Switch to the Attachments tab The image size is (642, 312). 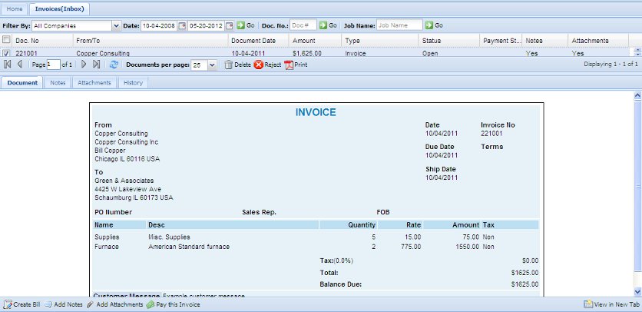click(94, 82)
